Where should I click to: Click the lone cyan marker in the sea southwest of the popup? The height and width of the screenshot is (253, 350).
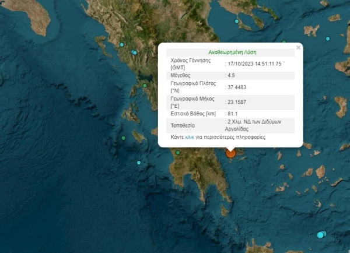point(139,163)
